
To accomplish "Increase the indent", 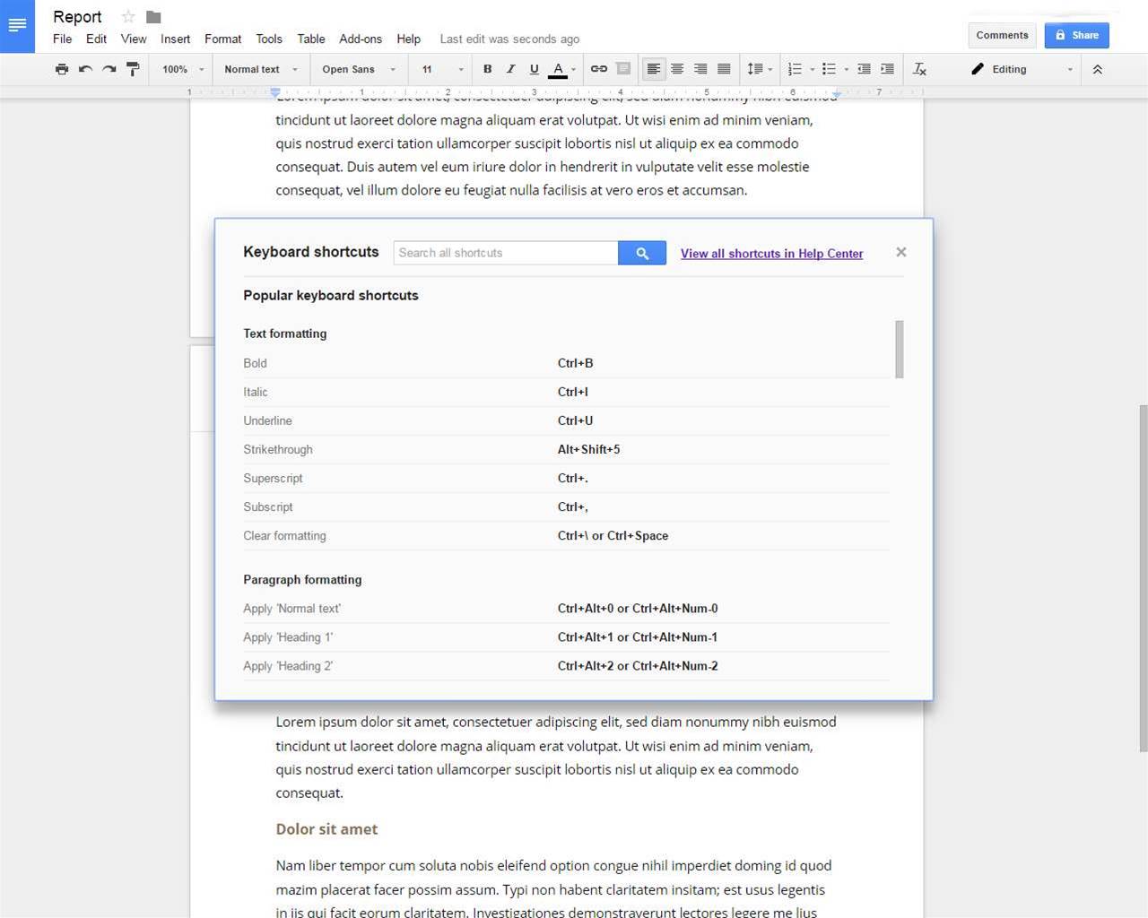I will pos(887,69).
